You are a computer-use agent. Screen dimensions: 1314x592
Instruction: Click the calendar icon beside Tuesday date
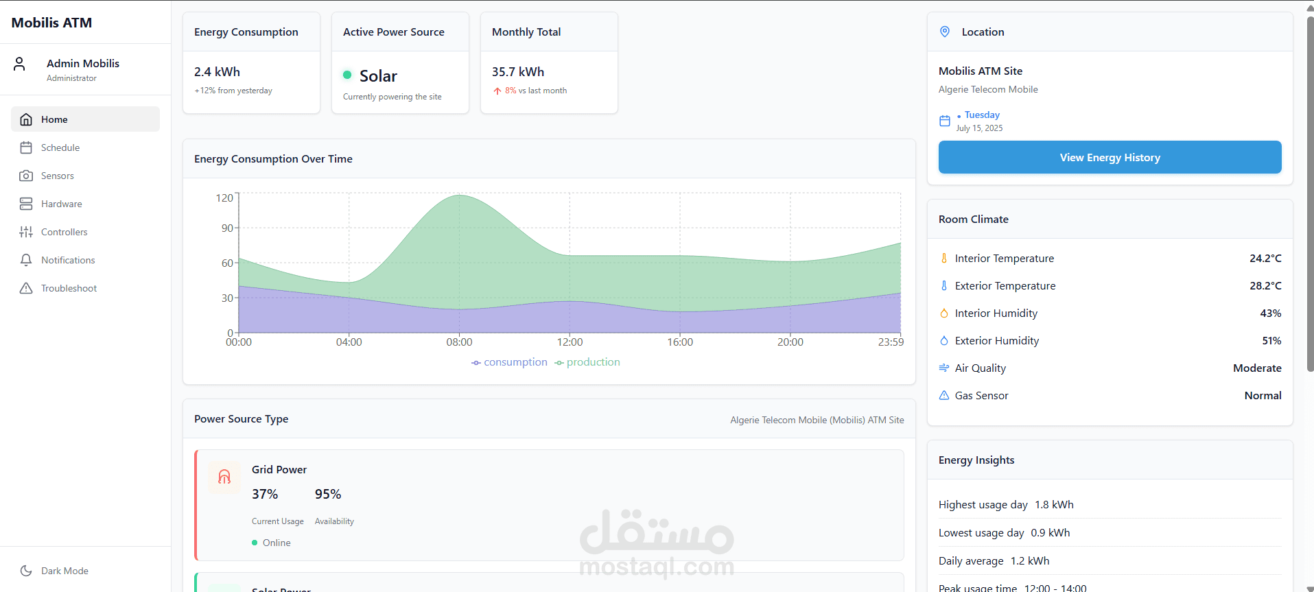945,121
